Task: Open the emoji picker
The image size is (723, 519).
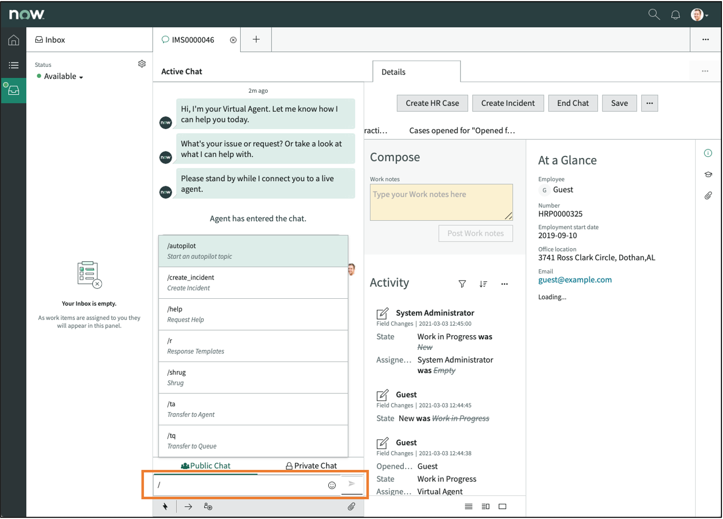Action: click(332, 486)
